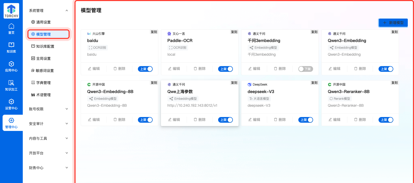Collapse the 系统管理 menu group
Viewport: 414px width, 183px height.
[48, 11]
